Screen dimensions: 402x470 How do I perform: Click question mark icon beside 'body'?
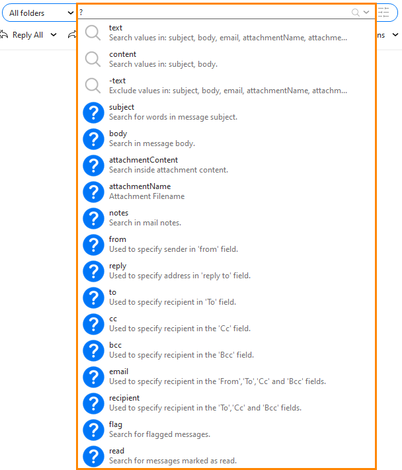coord(93,139)
